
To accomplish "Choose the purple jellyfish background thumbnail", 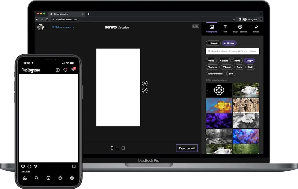I will [219, 121].
